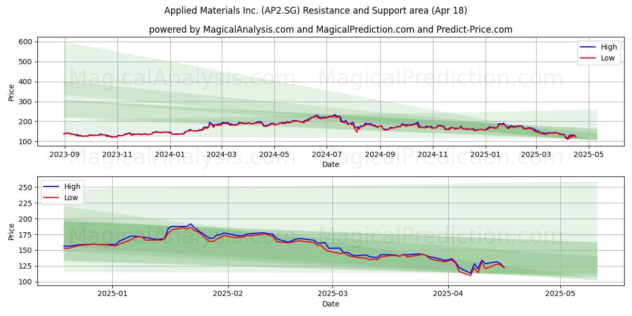
Task: Click the April 2025 price low in lower chart
Action: tap(471, 274)
